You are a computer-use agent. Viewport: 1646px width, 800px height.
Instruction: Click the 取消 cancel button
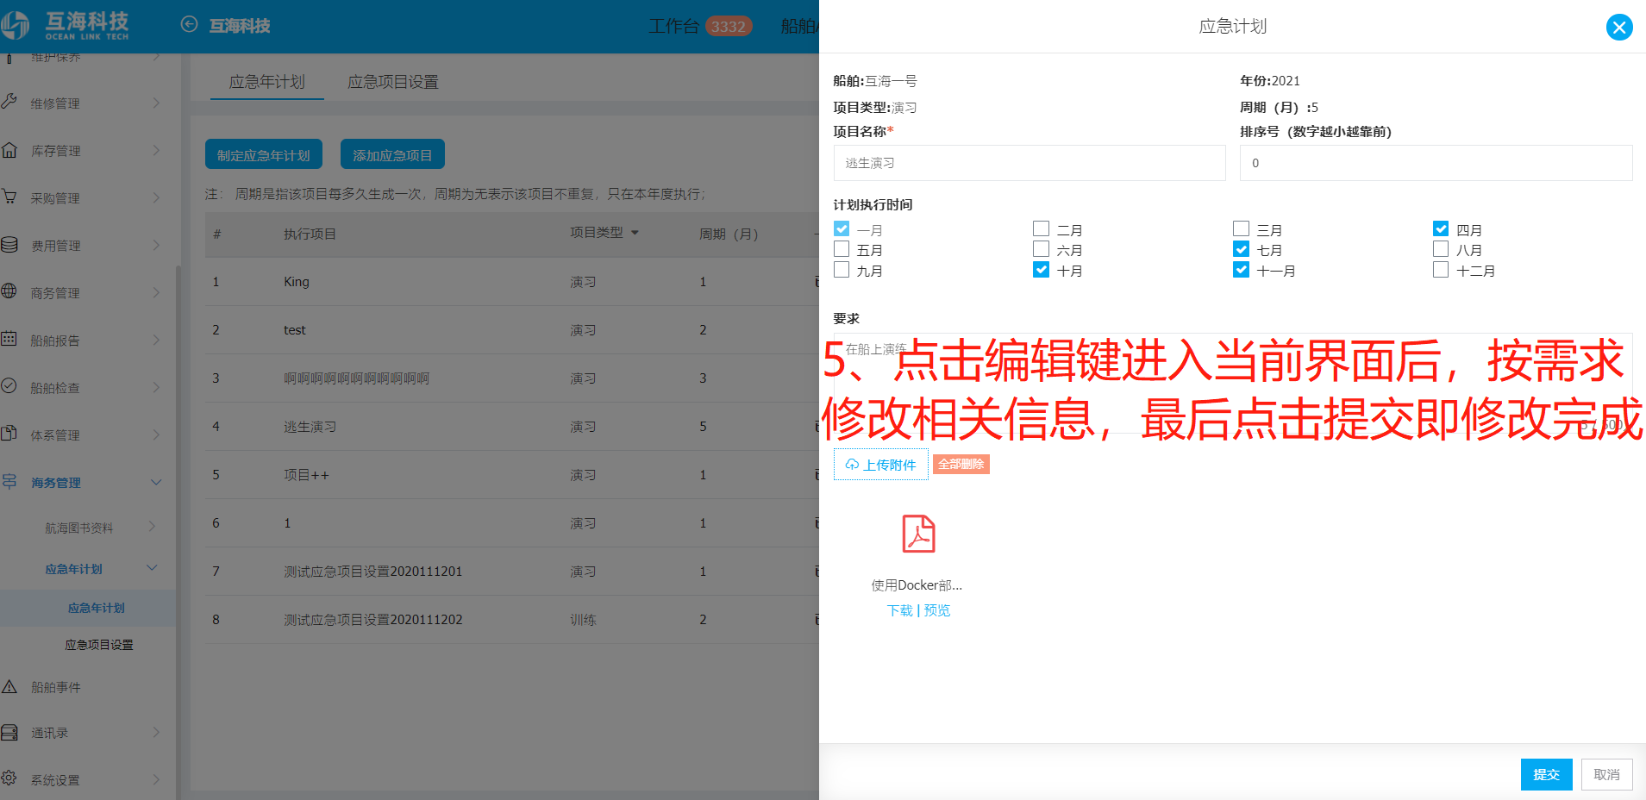1606,774
